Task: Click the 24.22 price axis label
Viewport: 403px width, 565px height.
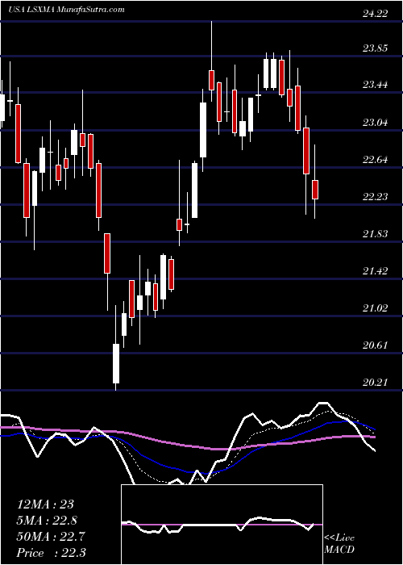Action: [x=376, y=14]
